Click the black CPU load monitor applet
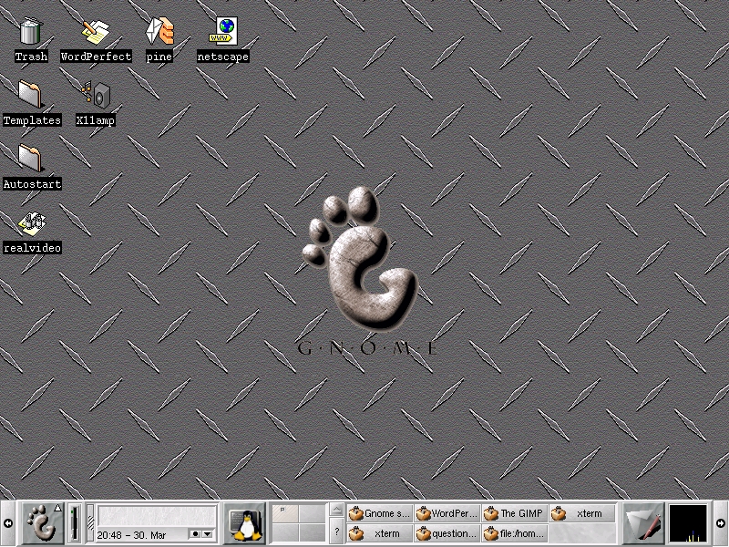 click(x=688, y=523)
